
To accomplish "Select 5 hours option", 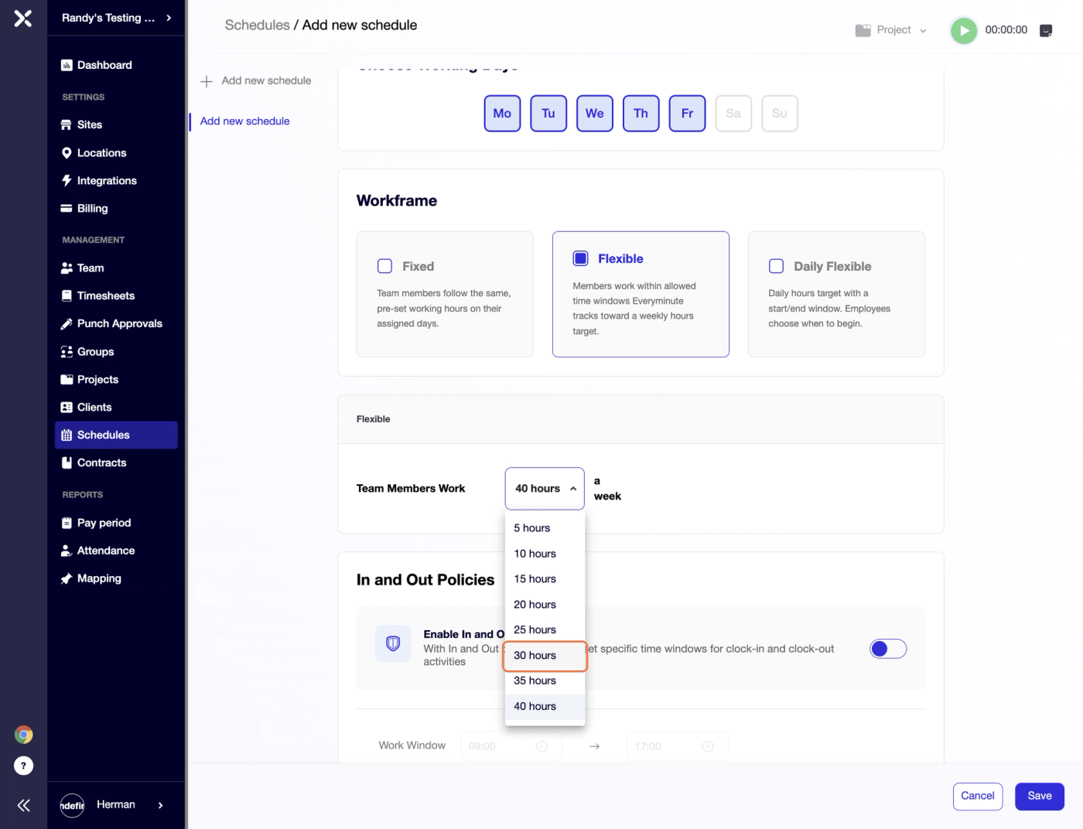I will (x=545, y=528).
